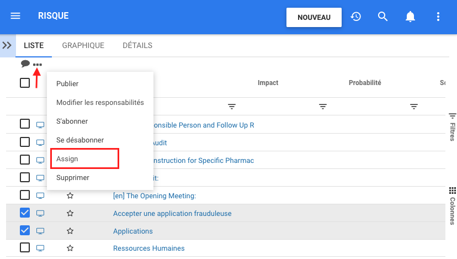
Task: Open the Ressources Humaines risk link
Action: pyautogui.click(x=148, y=249)
